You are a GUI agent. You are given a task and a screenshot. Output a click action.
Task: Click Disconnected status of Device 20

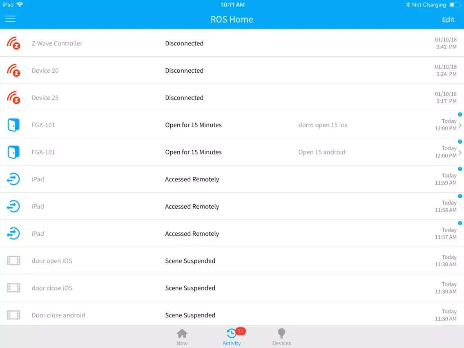184,70
